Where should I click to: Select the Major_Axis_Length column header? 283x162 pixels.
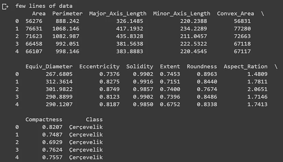(x=118, y=14)
